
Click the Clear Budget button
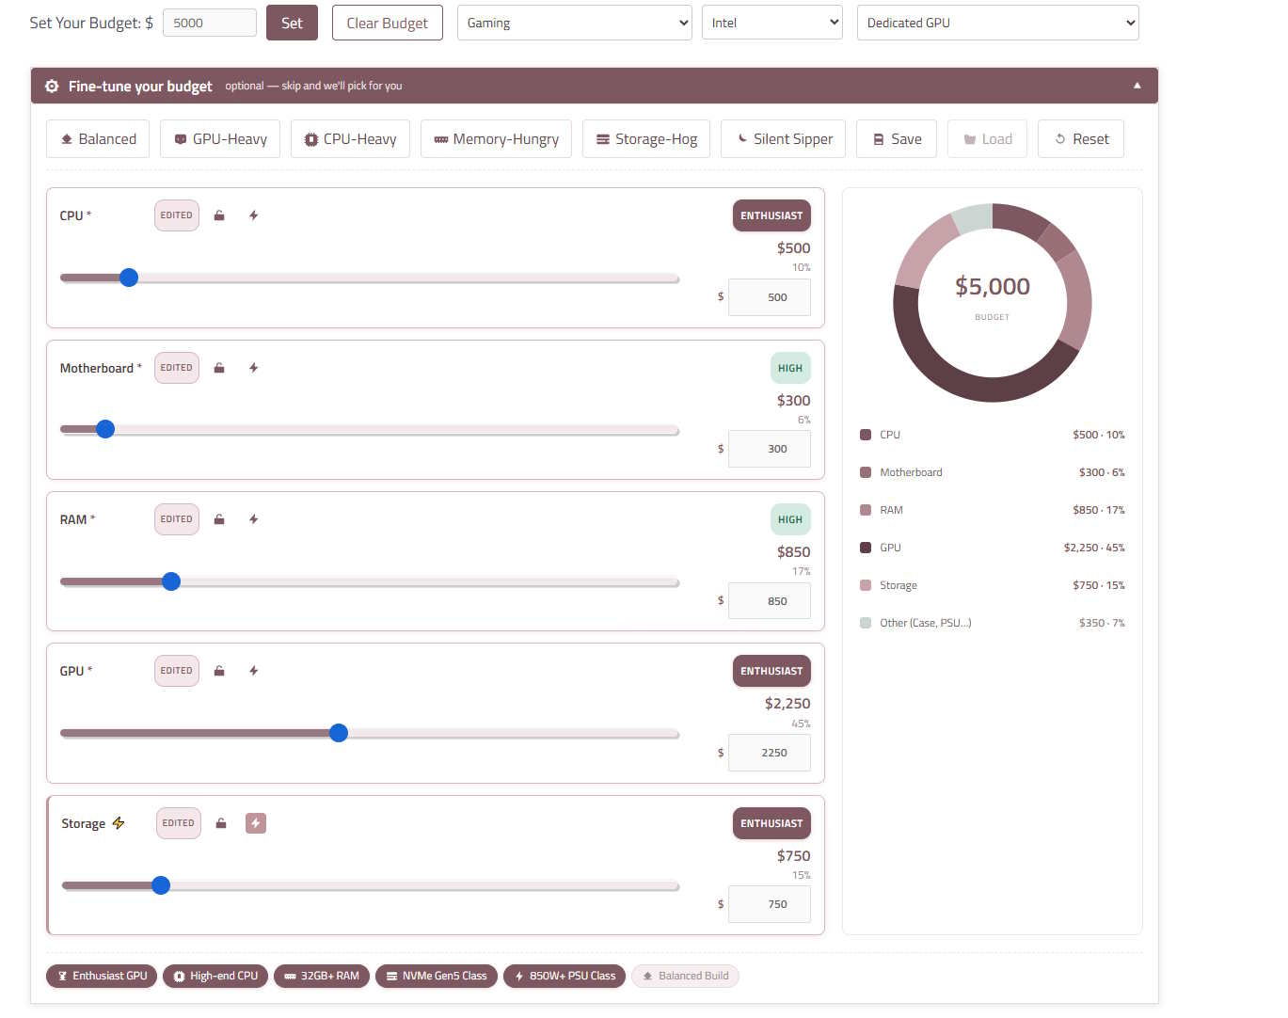tap(387, 23)
